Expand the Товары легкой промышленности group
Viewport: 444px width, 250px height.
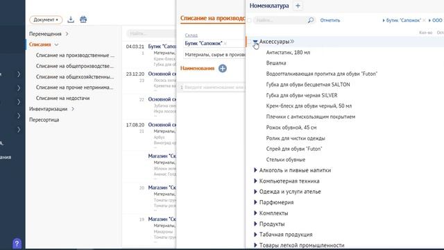coord(255,245)
